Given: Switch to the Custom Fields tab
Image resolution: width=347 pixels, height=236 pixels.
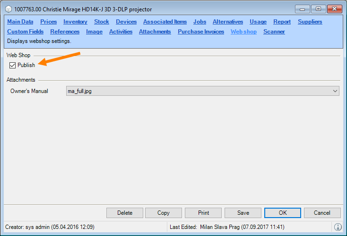Looking at the screenshot, I should [x=26, y=32].
